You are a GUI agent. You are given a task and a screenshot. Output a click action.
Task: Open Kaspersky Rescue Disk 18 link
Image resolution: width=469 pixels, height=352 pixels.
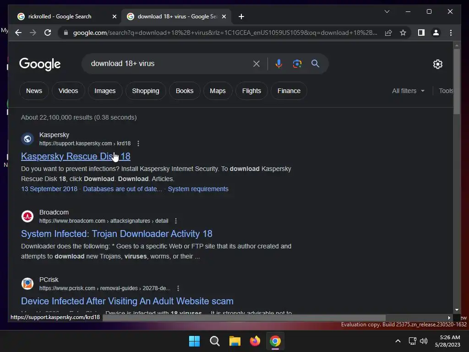click(76, 156)
